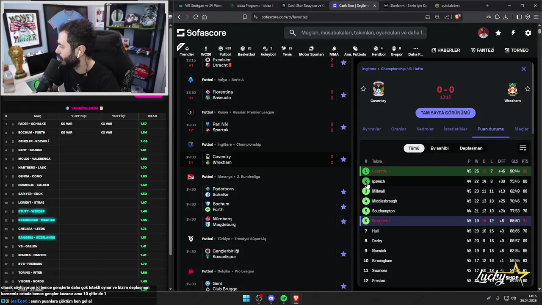Open a new browser tab

pyautogui.click(x=487, y=6)
